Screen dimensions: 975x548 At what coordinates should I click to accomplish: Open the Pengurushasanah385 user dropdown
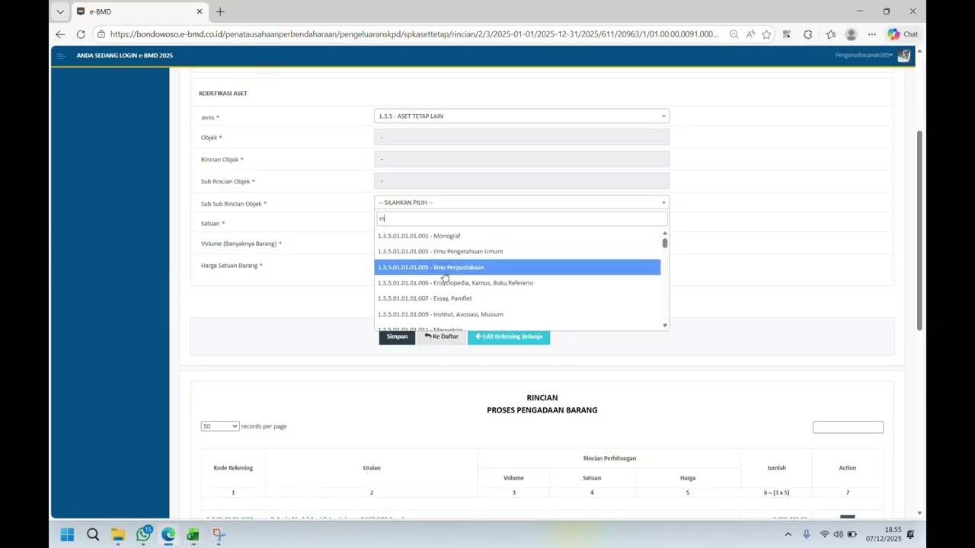pyautogui.click(x=864, y=56)
